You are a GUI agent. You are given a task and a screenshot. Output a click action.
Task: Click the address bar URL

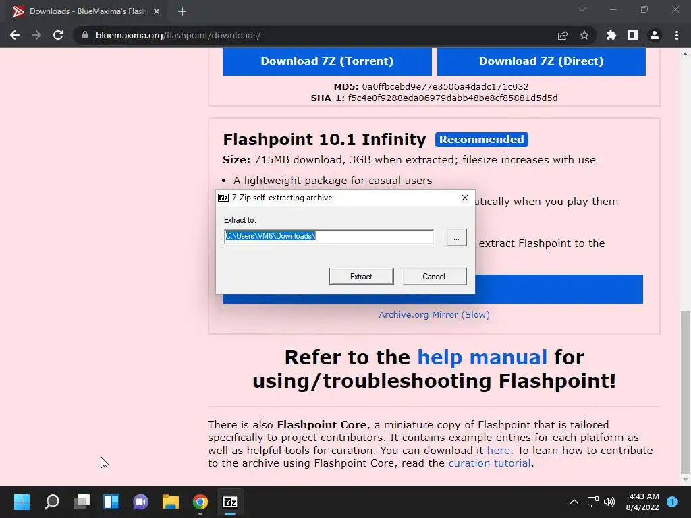[x=178, y=35]
